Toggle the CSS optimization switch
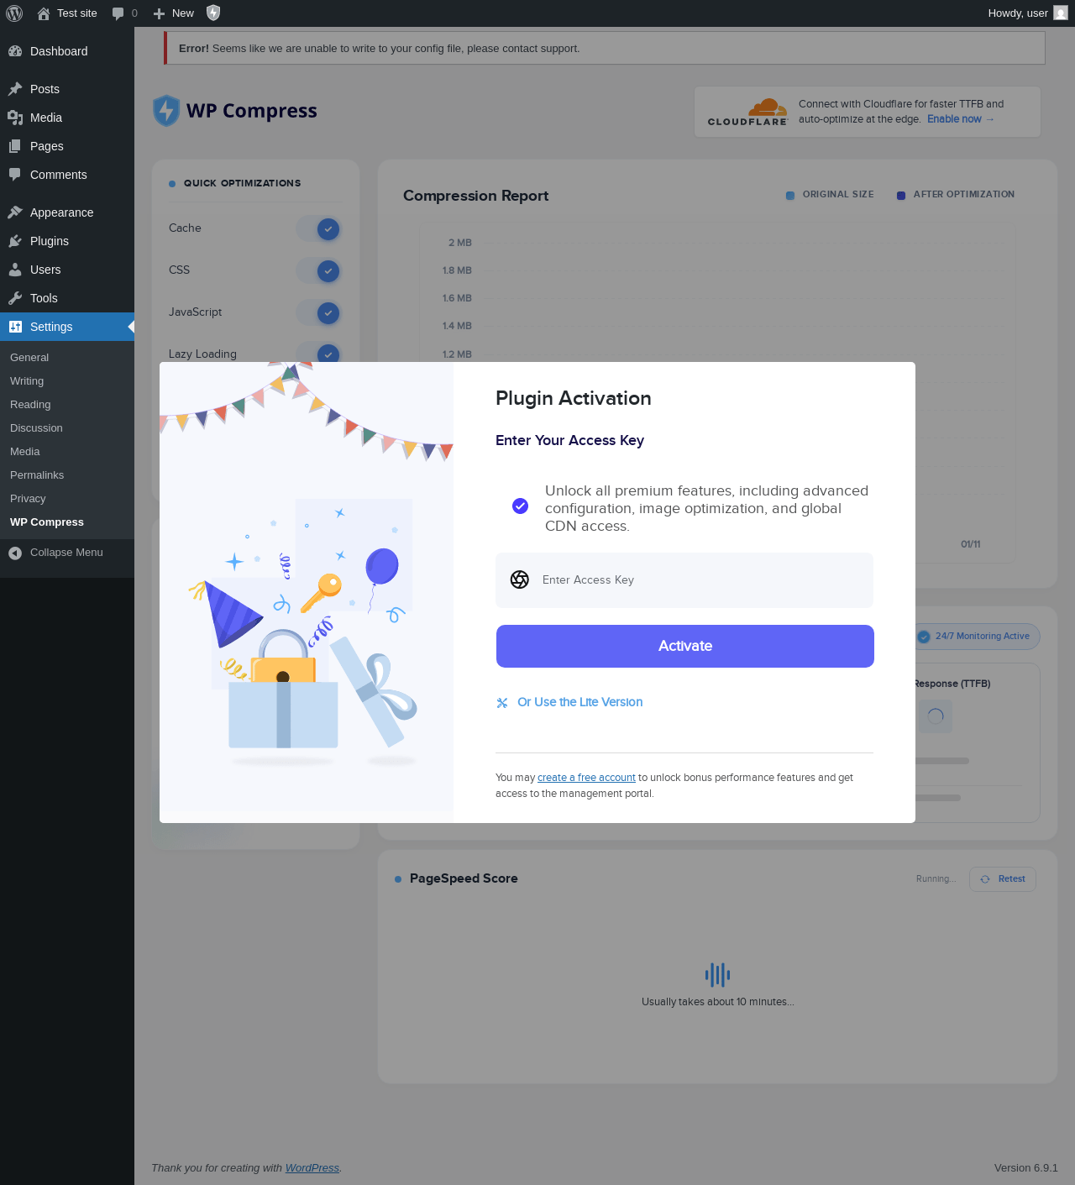 pos(318,270)
